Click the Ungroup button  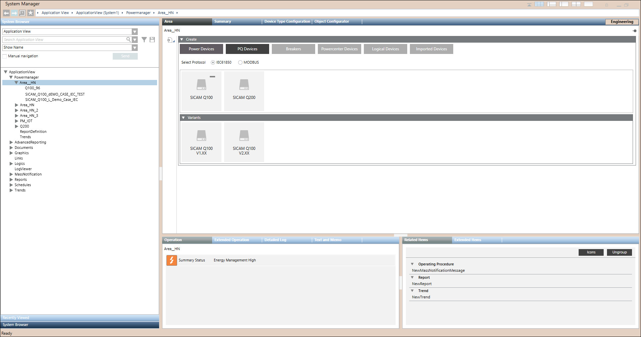coord(619,252)
